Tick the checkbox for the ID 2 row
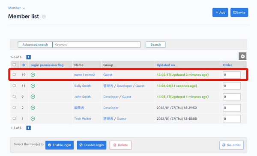The width and height of the screenshot is (257, 156). point(14,107)
